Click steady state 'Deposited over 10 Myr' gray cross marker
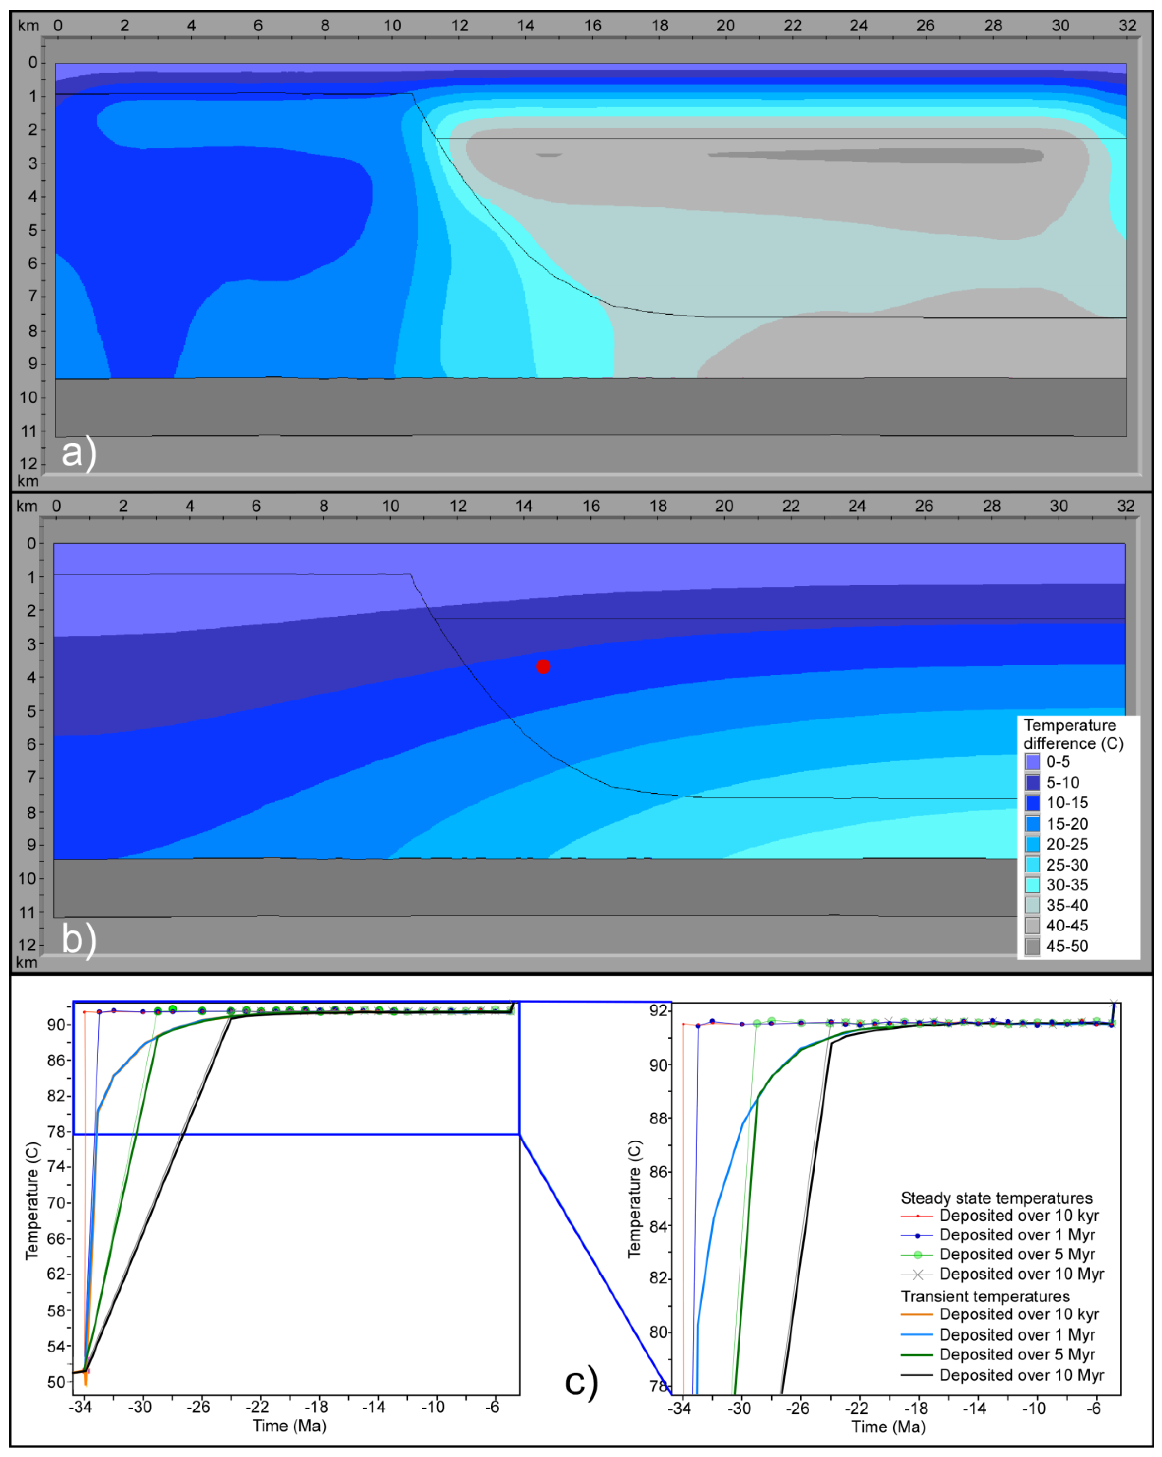The image size is (1162, 1457). tap(917, 1275)
